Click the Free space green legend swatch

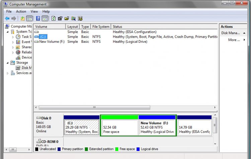pos(117,149)
